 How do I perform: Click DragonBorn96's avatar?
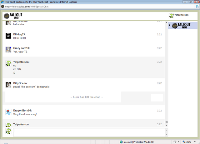(8, 112)
